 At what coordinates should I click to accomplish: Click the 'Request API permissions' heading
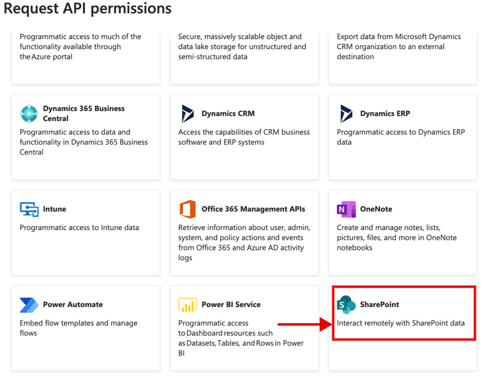tap(87, 8)
